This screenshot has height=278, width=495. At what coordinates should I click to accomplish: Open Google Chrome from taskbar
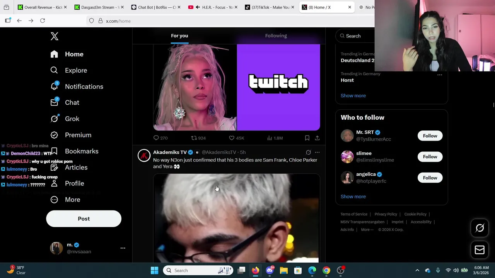(x=326, y=270)
